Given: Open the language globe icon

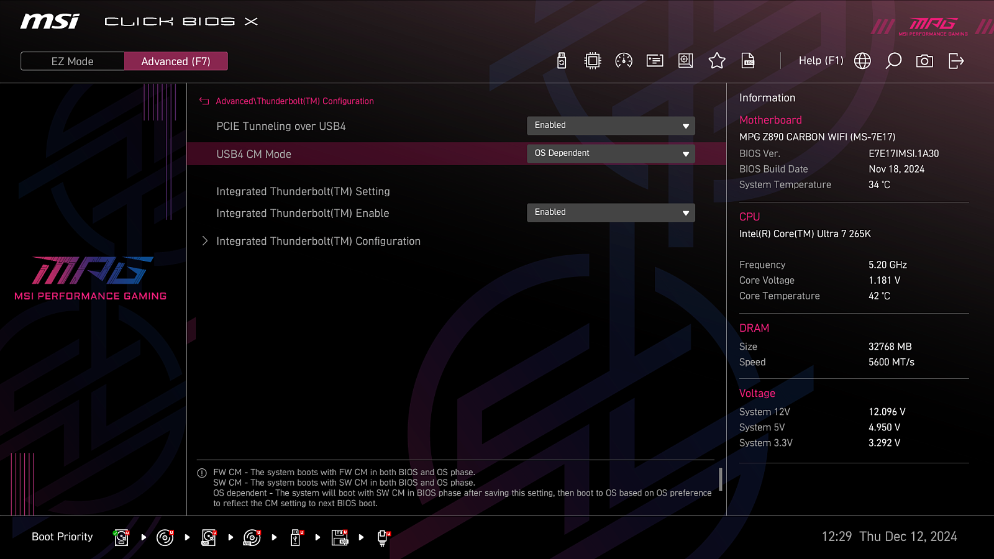Looking at the screenshot, I should tap(862, 61).
